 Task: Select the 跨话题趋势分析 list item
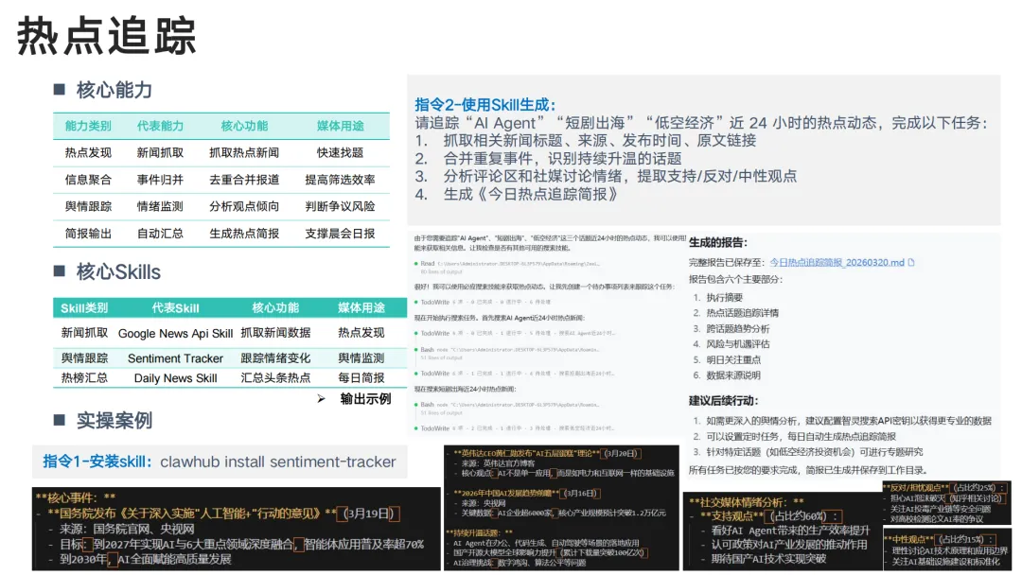(x=738, y=329)
